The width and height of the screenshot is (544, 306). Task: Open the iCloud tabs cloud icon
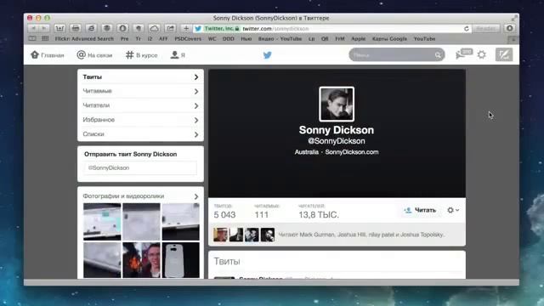[154, 28]
